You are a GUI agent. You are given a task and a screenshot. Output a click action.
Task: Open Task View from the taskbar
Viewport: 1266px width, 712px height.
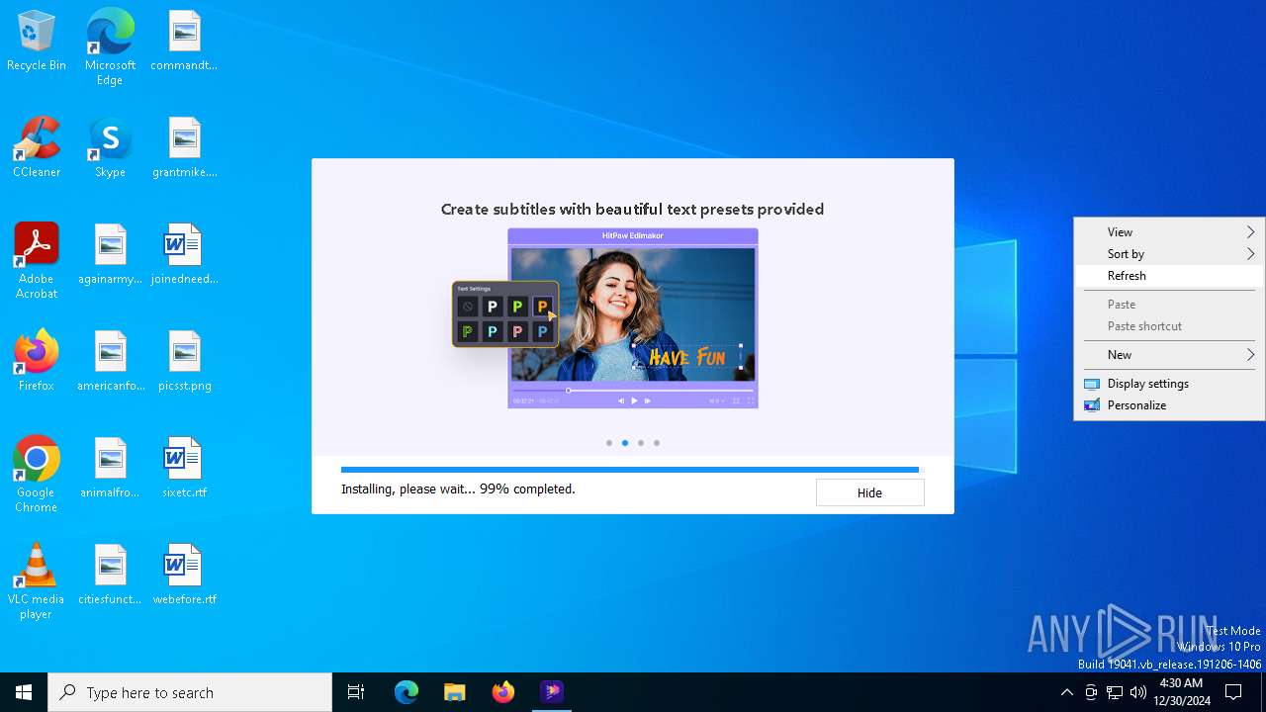pos(356,692)
